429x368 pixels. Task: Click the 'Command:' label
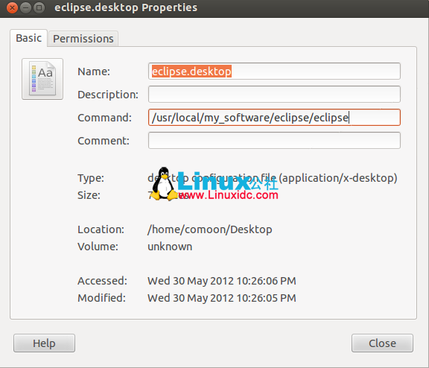pyautogui.click(x=104, y=118)
